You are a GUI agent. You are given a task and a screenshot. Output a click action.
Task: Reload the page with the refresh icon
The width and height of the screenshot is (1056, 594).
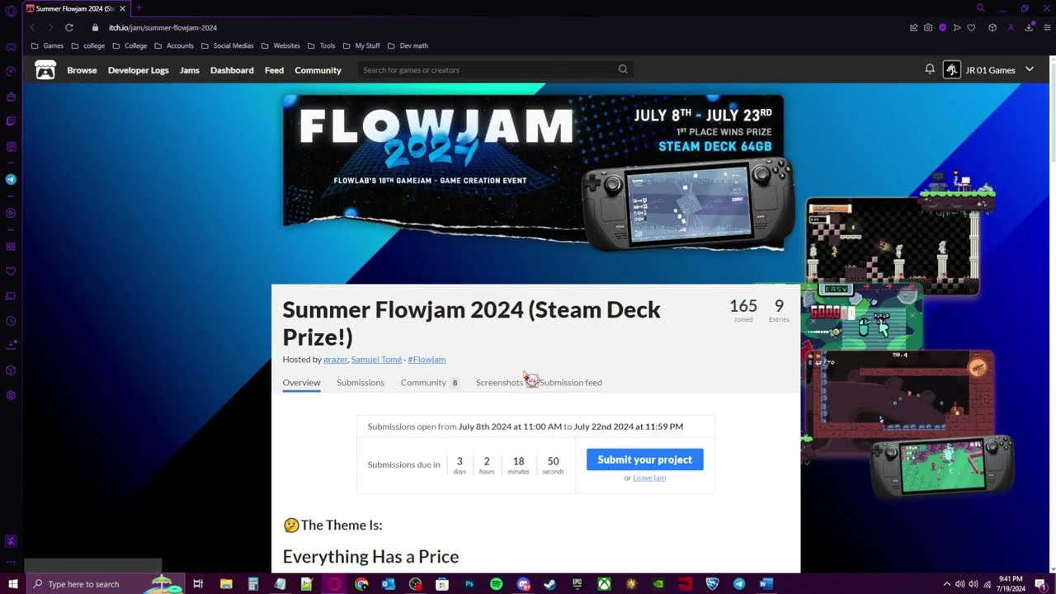click(x=69, y=27)
